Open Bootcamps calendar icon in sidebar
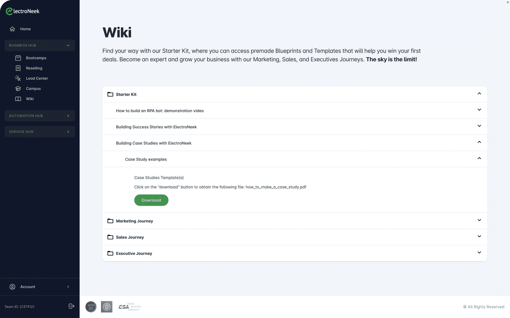 point(18,58)
